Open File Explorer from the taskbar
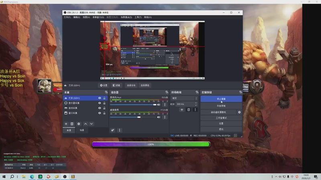The width and height of the screenshot is (321, 180). 24,177
